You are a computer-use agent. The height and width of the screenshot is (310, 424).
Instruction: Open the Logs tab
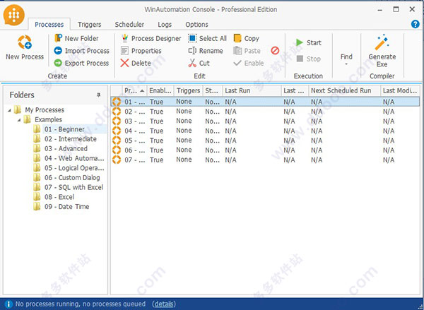(165, 24)
